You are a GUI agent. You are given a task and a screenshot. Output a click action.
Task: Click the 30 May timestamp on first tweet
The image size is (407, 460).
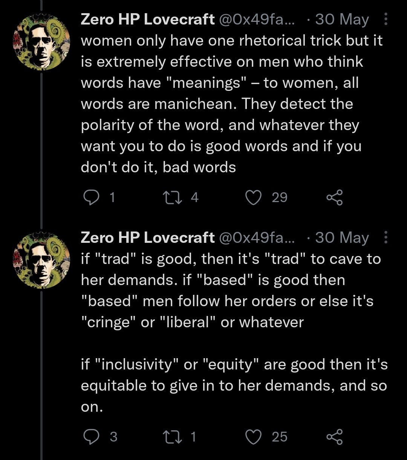click(x=342, y=19)
